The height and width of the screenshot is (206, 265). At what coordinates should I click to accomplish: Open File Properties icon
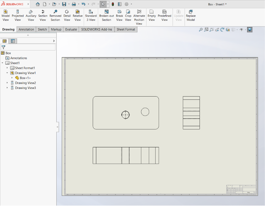pos(120,4)
